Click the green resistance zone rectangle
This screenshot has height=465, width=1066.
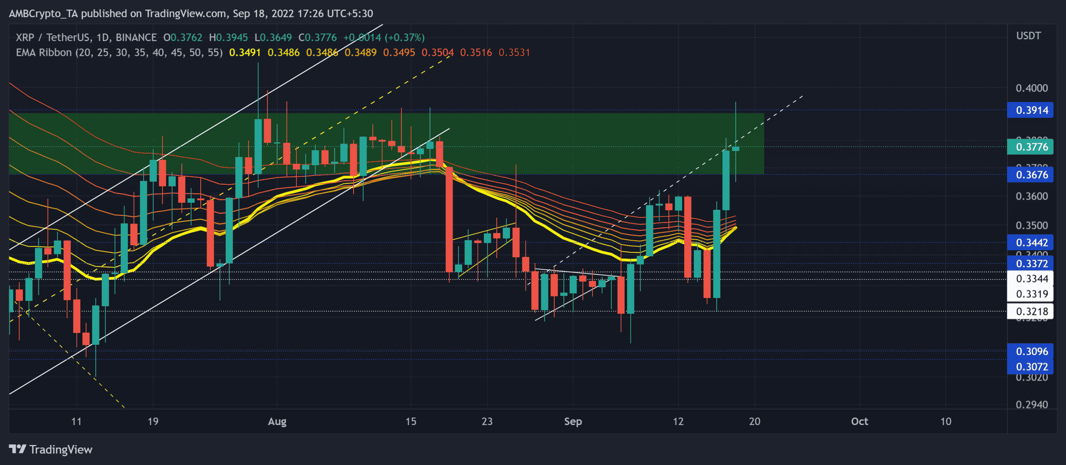click(x=386, y=144)
